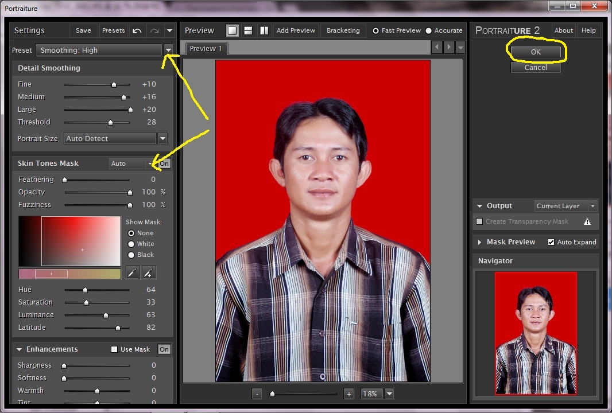Click the Medium smoothing slider handle
The image size is (612, 413).
pyautogui.click(x=124, y=97)
